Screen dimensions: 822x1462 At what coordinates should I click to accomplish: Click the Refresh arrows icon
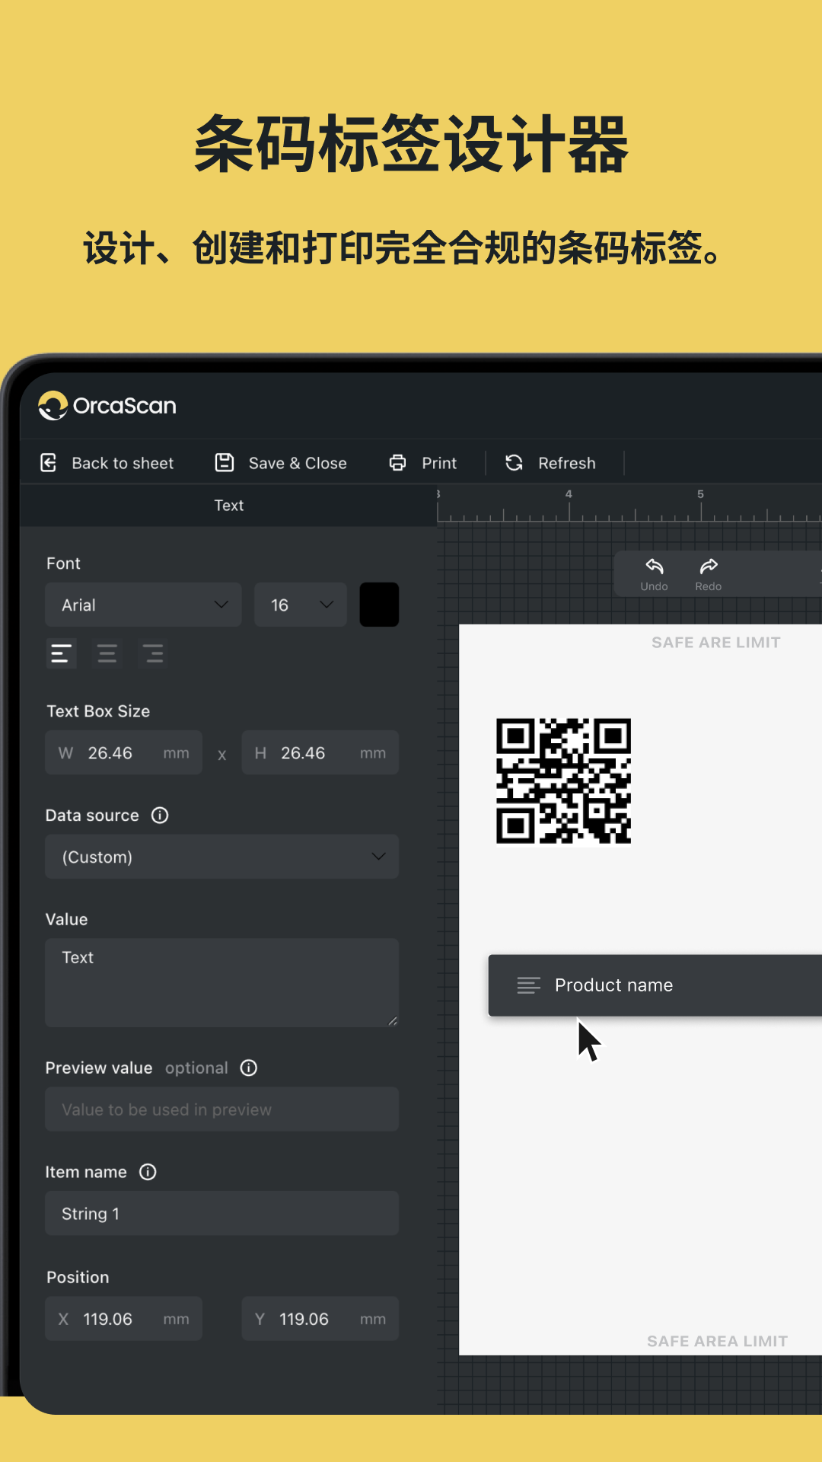pyautogui.click(x=515, y=463)
